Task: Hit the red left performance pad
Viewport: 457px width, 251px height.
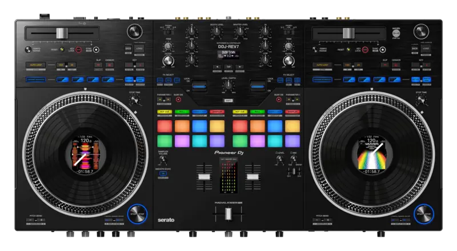Action: [x=165, y=126]
